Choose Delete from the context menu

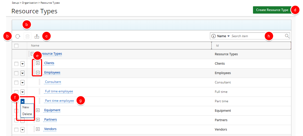27,114
